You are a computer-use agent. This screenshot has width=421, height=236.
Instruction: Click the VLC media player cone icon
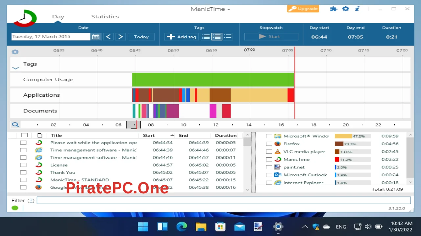pos(278,151)
